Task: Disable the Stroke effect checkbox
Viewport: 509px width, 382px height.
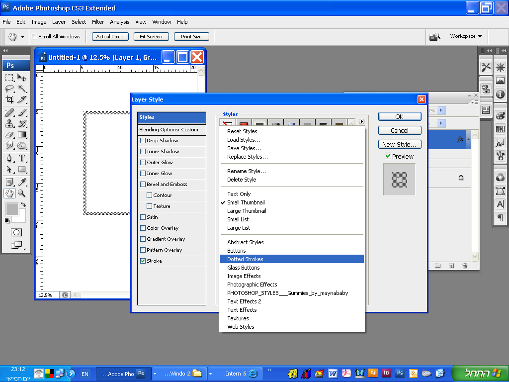Action: (x=143, y=261)
